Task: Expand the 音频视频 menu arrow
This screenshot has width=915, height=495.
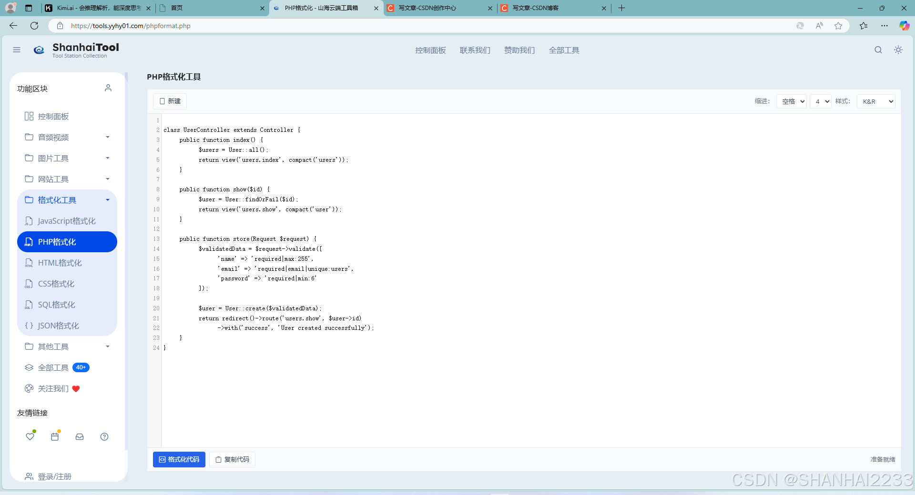Action: click(108, 137)
